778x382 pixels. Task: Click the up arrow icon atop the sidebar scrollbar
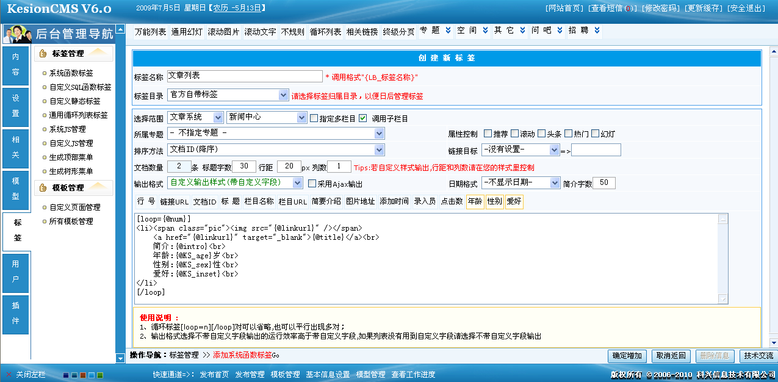[x=120, y=29]
